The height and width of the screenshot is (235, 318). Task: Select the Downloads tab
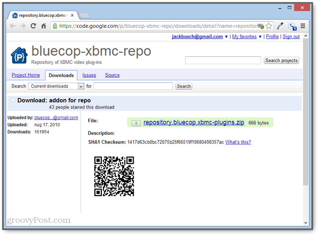tap(61, 75)
